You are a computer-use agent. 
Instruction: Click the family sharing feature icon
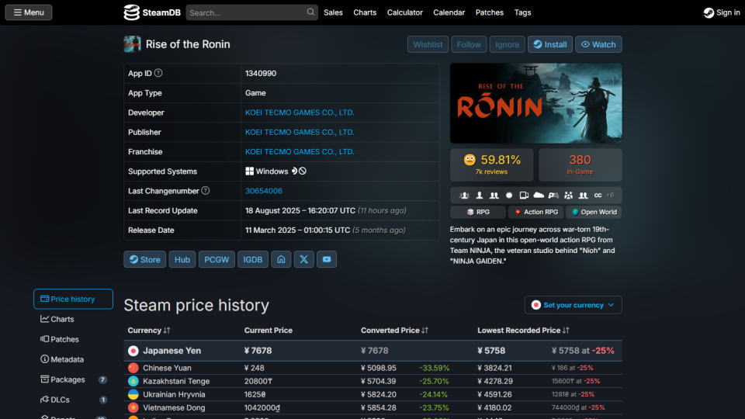568,196
